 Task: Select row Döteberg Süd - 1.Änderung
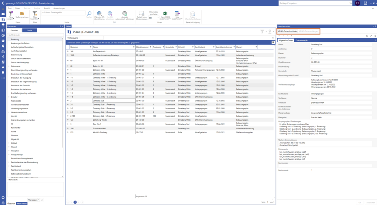[x=170, y=104]
